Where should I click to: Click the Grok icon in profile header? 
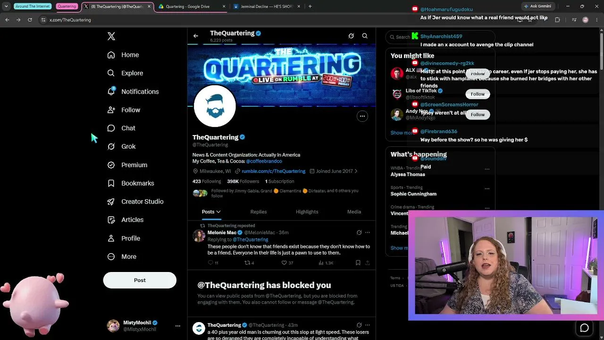pyautogui.click(x=351, y=36)
